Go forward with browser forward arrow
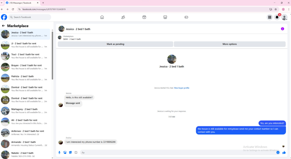 pos(7,9)
